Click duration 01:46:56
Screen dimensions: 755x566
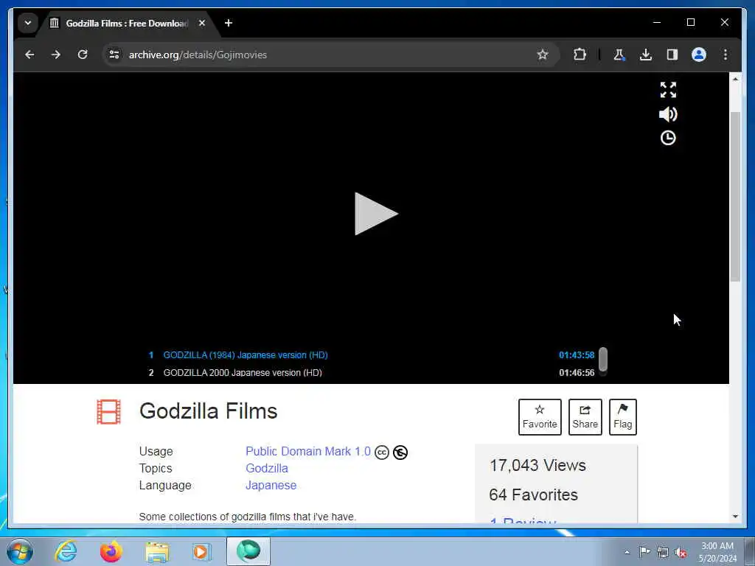[577, 372]
